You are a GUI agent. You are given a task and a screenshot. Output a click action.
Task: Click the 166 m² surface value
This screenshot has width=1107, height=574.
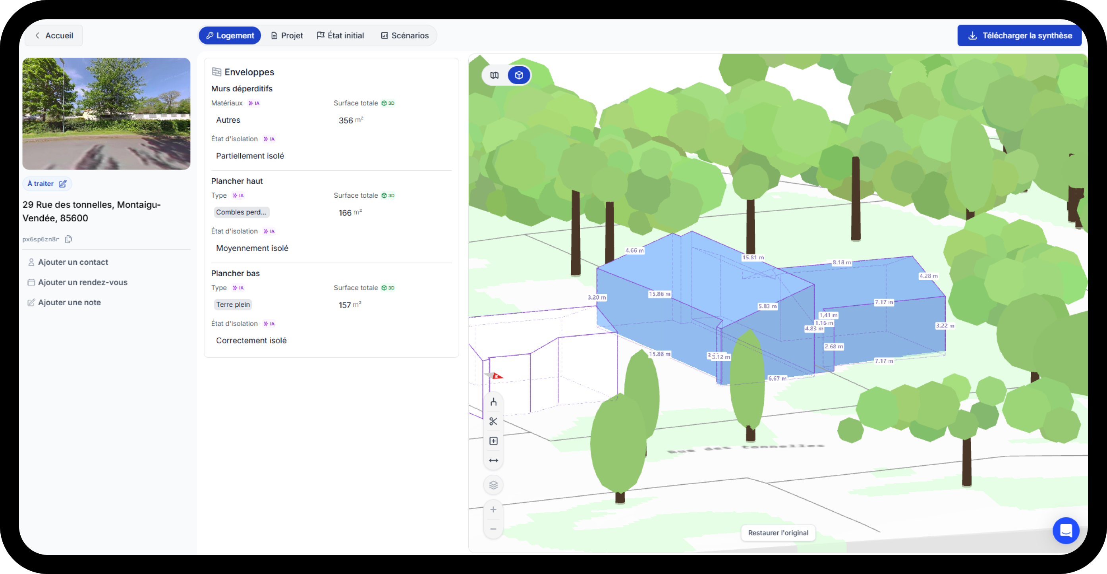[350, 212]
